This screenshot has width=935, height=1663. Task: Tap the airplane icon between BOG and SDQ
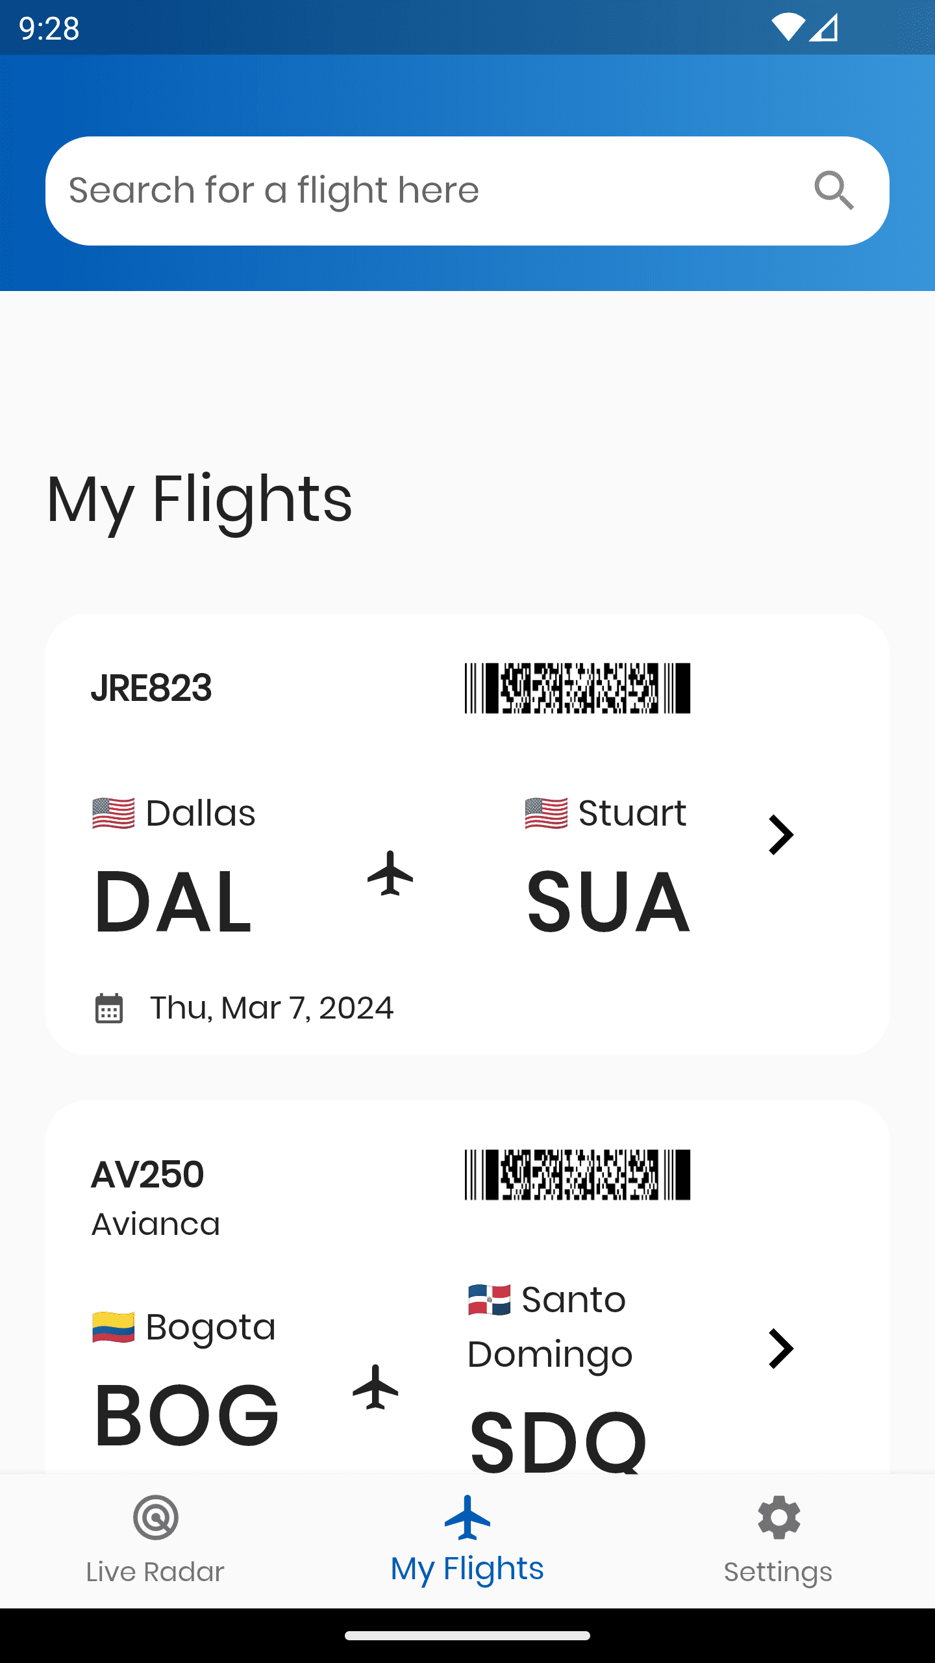click(375, 1387)
